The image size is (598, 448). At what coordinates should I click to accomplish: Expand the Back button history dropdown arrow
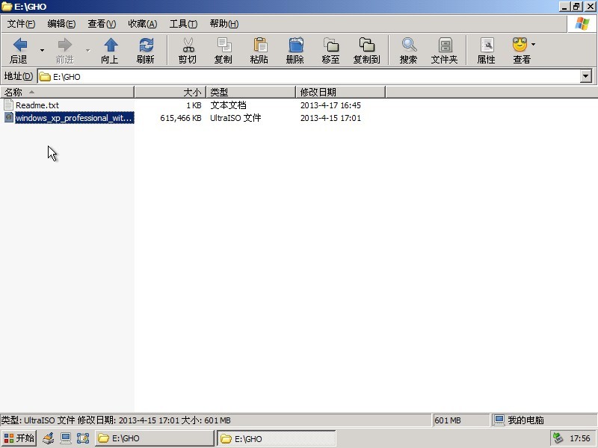pyautogui.click(x=42, y=50)
